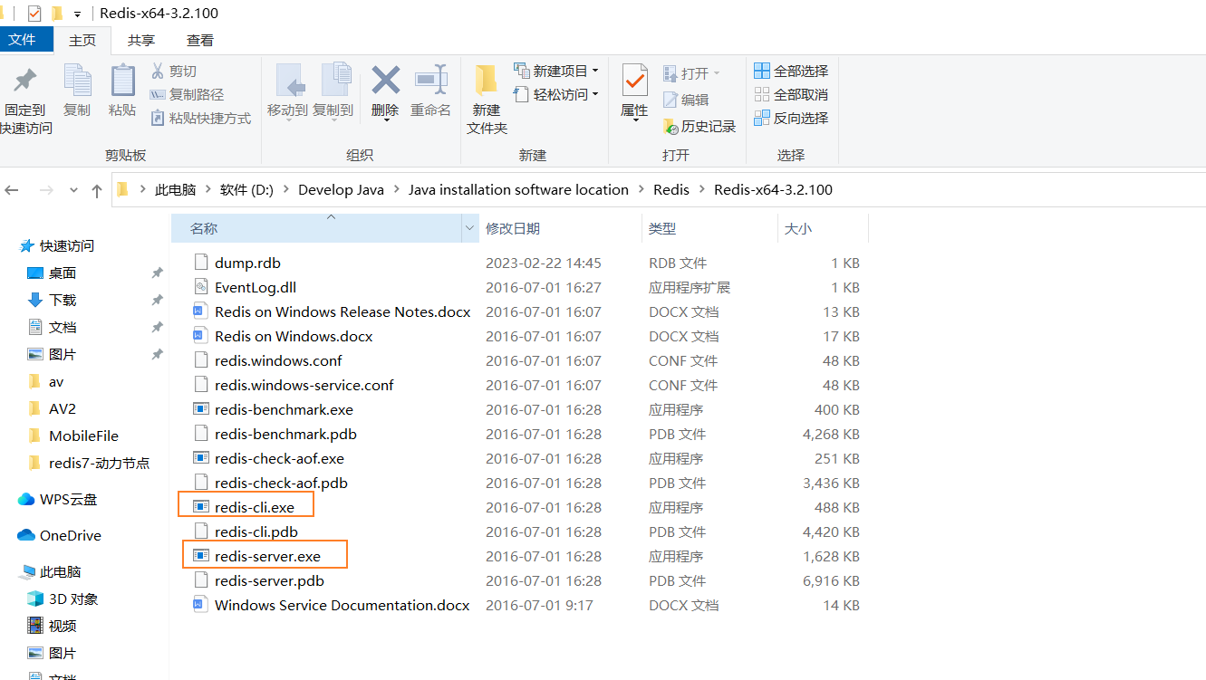The height and width of the screenshot is (680, 1206).
Task: Click redis-server.exe application icon
Action: pyautogui.click(x=201, y=556)
